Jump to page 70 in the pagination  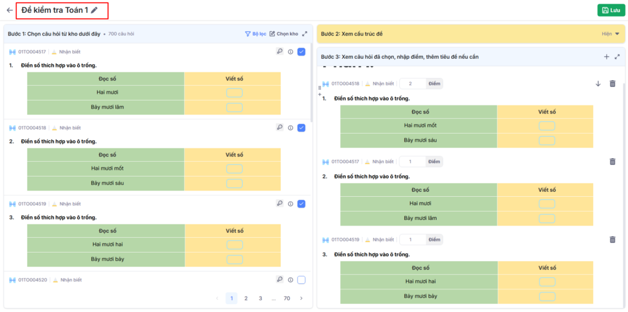[x=286, y=299]
